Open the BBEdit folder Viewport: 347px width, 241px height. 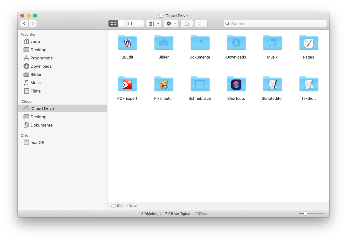pos(127,43)
